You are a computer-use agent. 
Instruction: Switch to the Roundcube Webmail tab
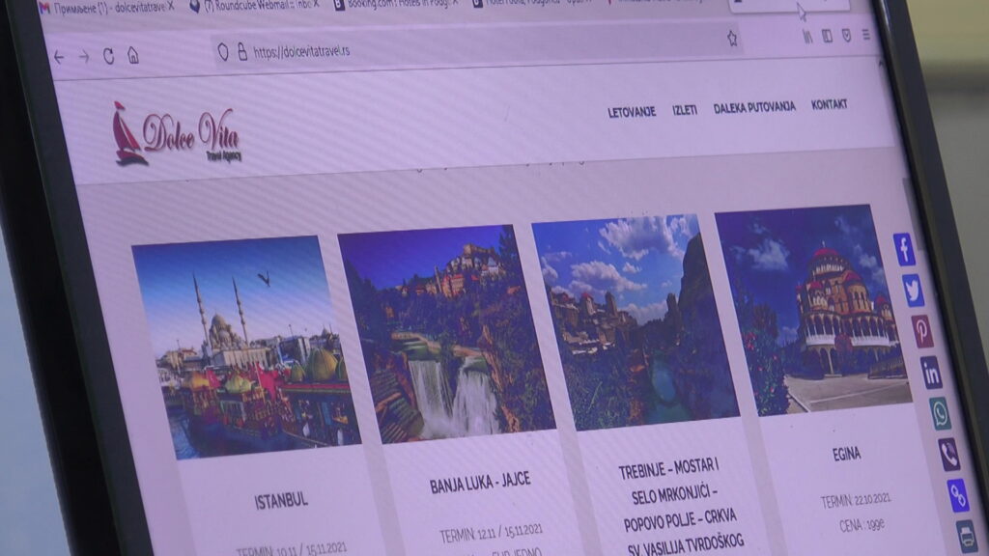[x=255, y=7]
